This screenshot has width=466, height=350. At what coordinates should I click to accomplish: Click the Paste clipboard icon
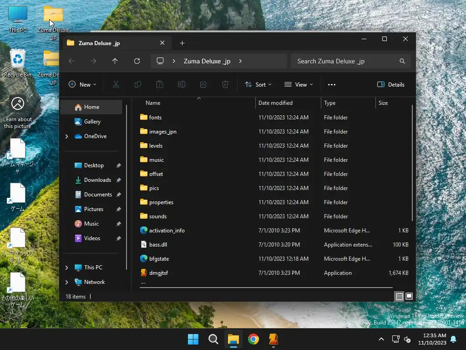[x=160, y=84]
